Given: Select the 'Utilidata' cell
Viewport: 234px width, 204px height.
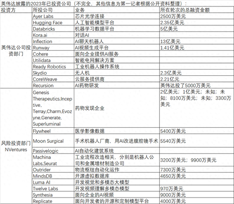Looking at the screenshot, I should coord(53,60).
